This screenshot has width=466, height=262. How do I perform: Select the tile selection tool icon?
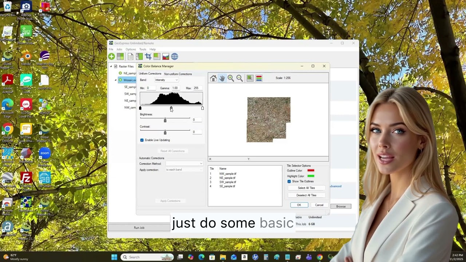coord(250,78)
